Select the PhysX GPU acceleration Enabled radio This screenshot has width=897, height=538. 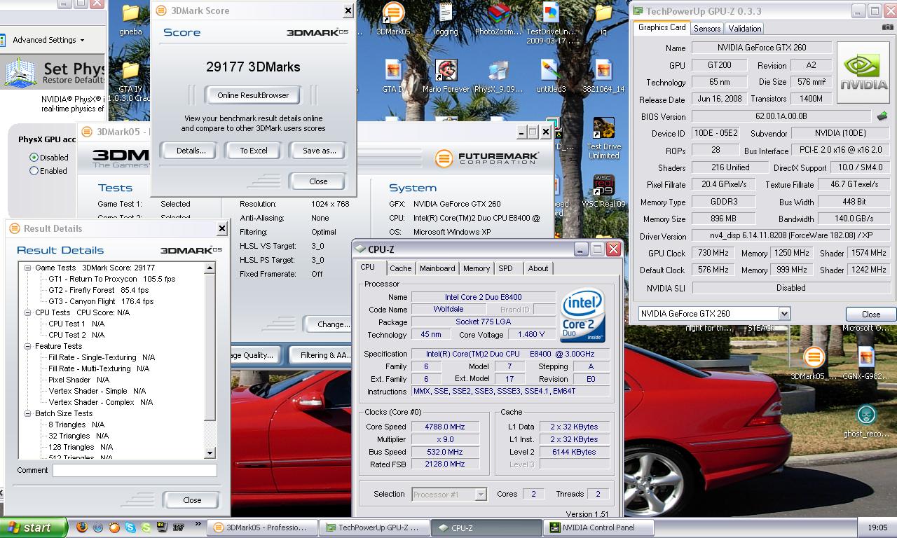click(34, 171)
